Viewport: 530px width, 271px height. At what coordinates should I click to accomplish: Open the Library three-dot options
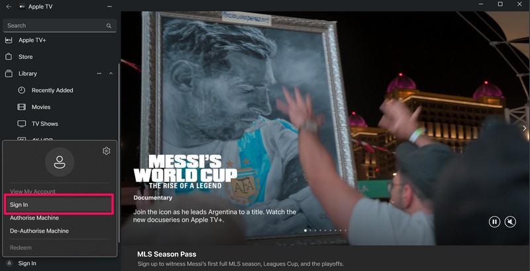pos(99,73)
